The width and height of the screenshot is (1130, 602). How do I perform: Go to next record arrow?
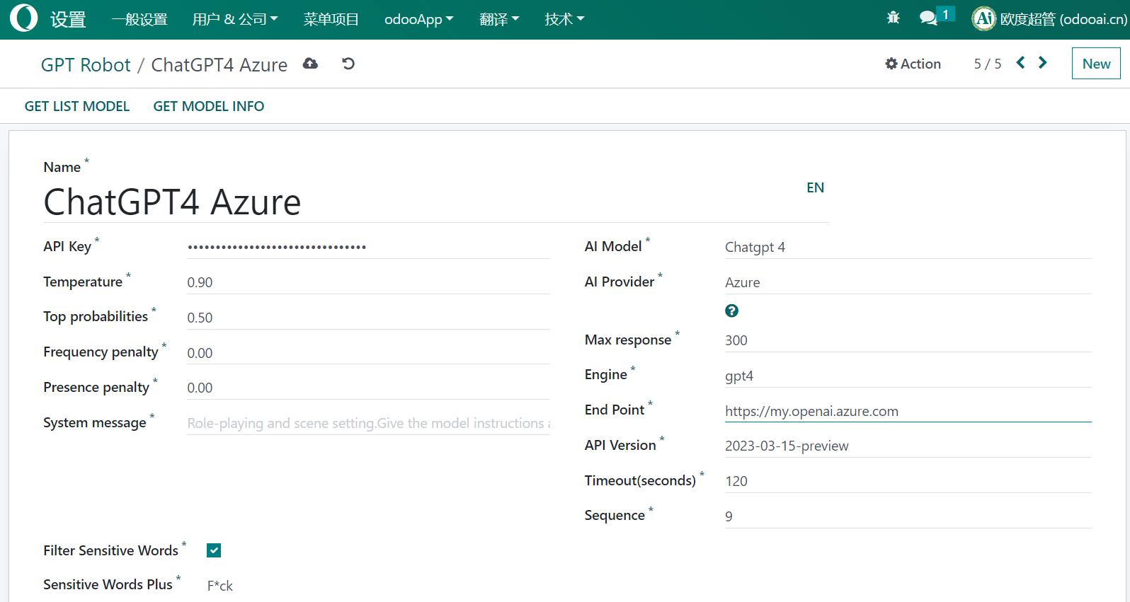(x=1042, y=63)
